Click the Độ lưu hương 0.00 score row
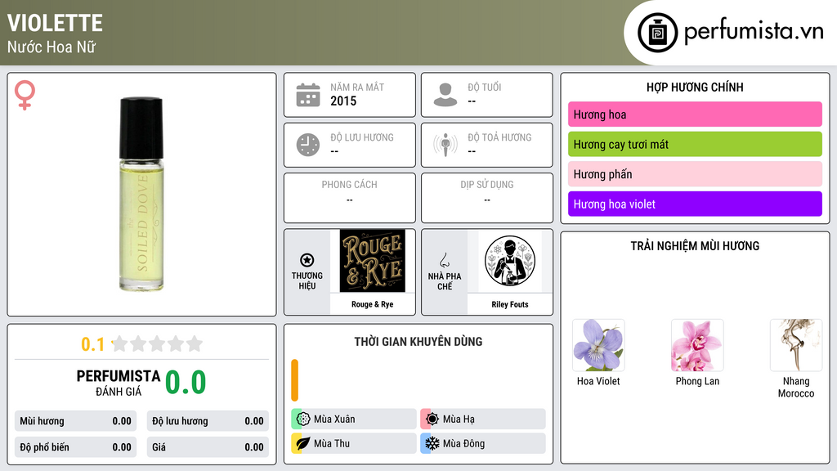The height and width of the screenshot is (471, 837). click(208, 421)
